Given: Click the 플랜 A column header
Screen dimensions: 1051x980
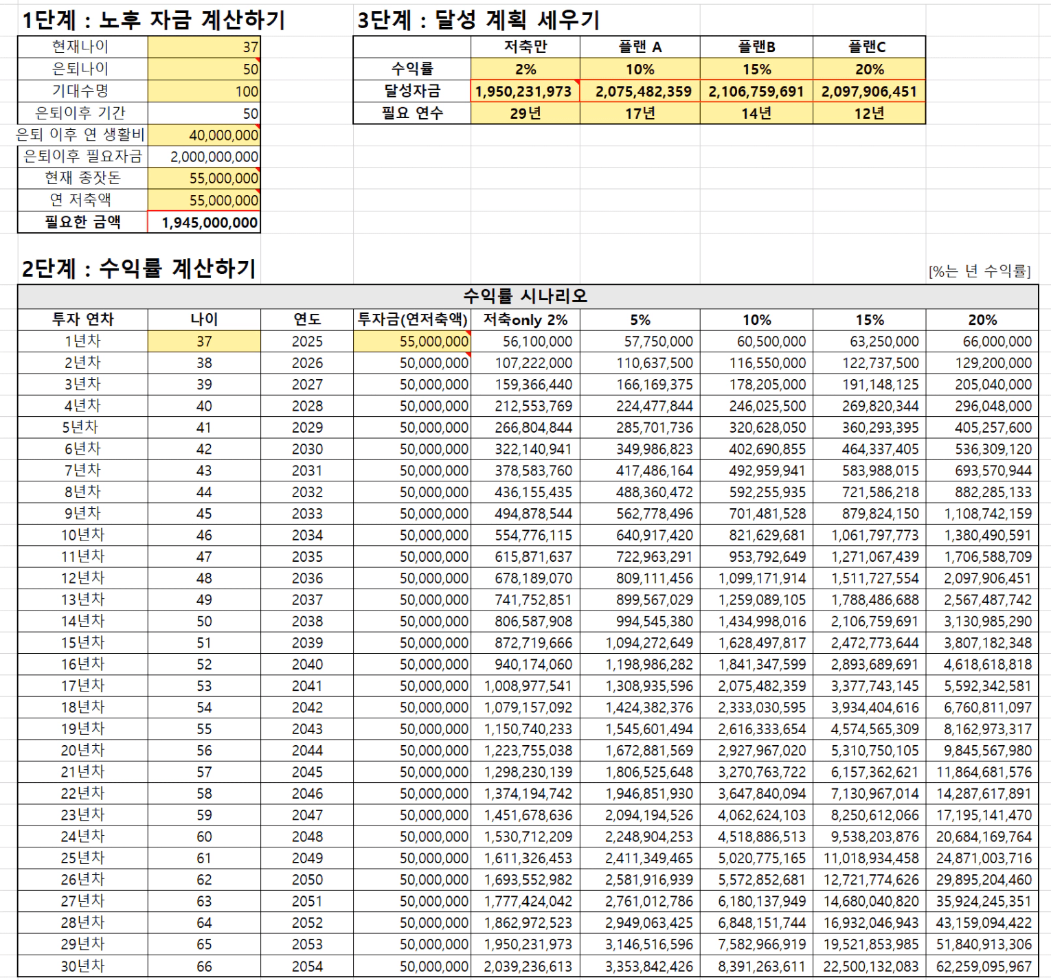Looking at the screenshot, I should click(x=640, y=47).
